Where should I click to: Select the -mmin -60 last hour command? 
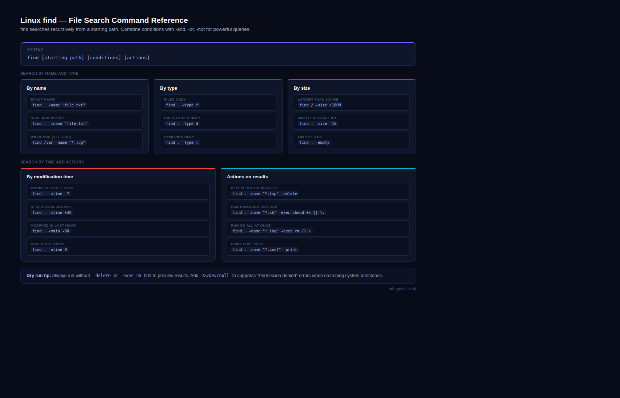[x=51, y=231]
